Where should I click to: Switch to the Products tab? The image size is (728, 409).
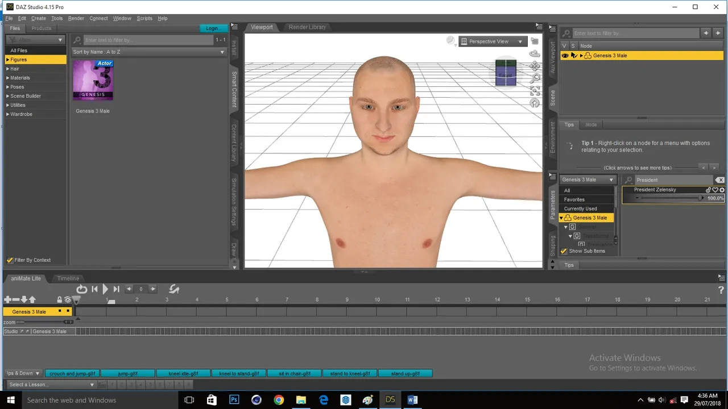coord(42,28)
